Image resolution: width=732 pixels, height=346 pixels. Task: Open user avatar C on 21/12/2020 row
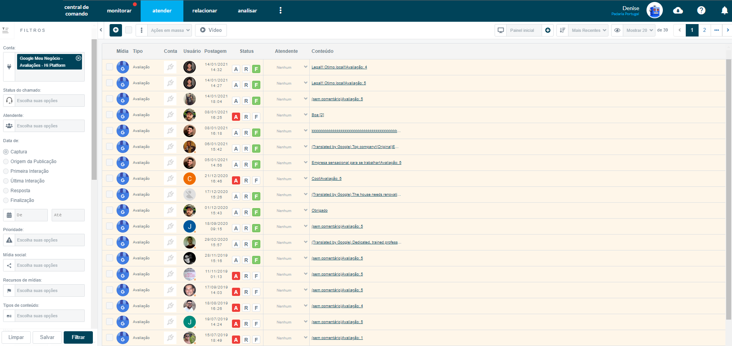click(x=190, y=179)
